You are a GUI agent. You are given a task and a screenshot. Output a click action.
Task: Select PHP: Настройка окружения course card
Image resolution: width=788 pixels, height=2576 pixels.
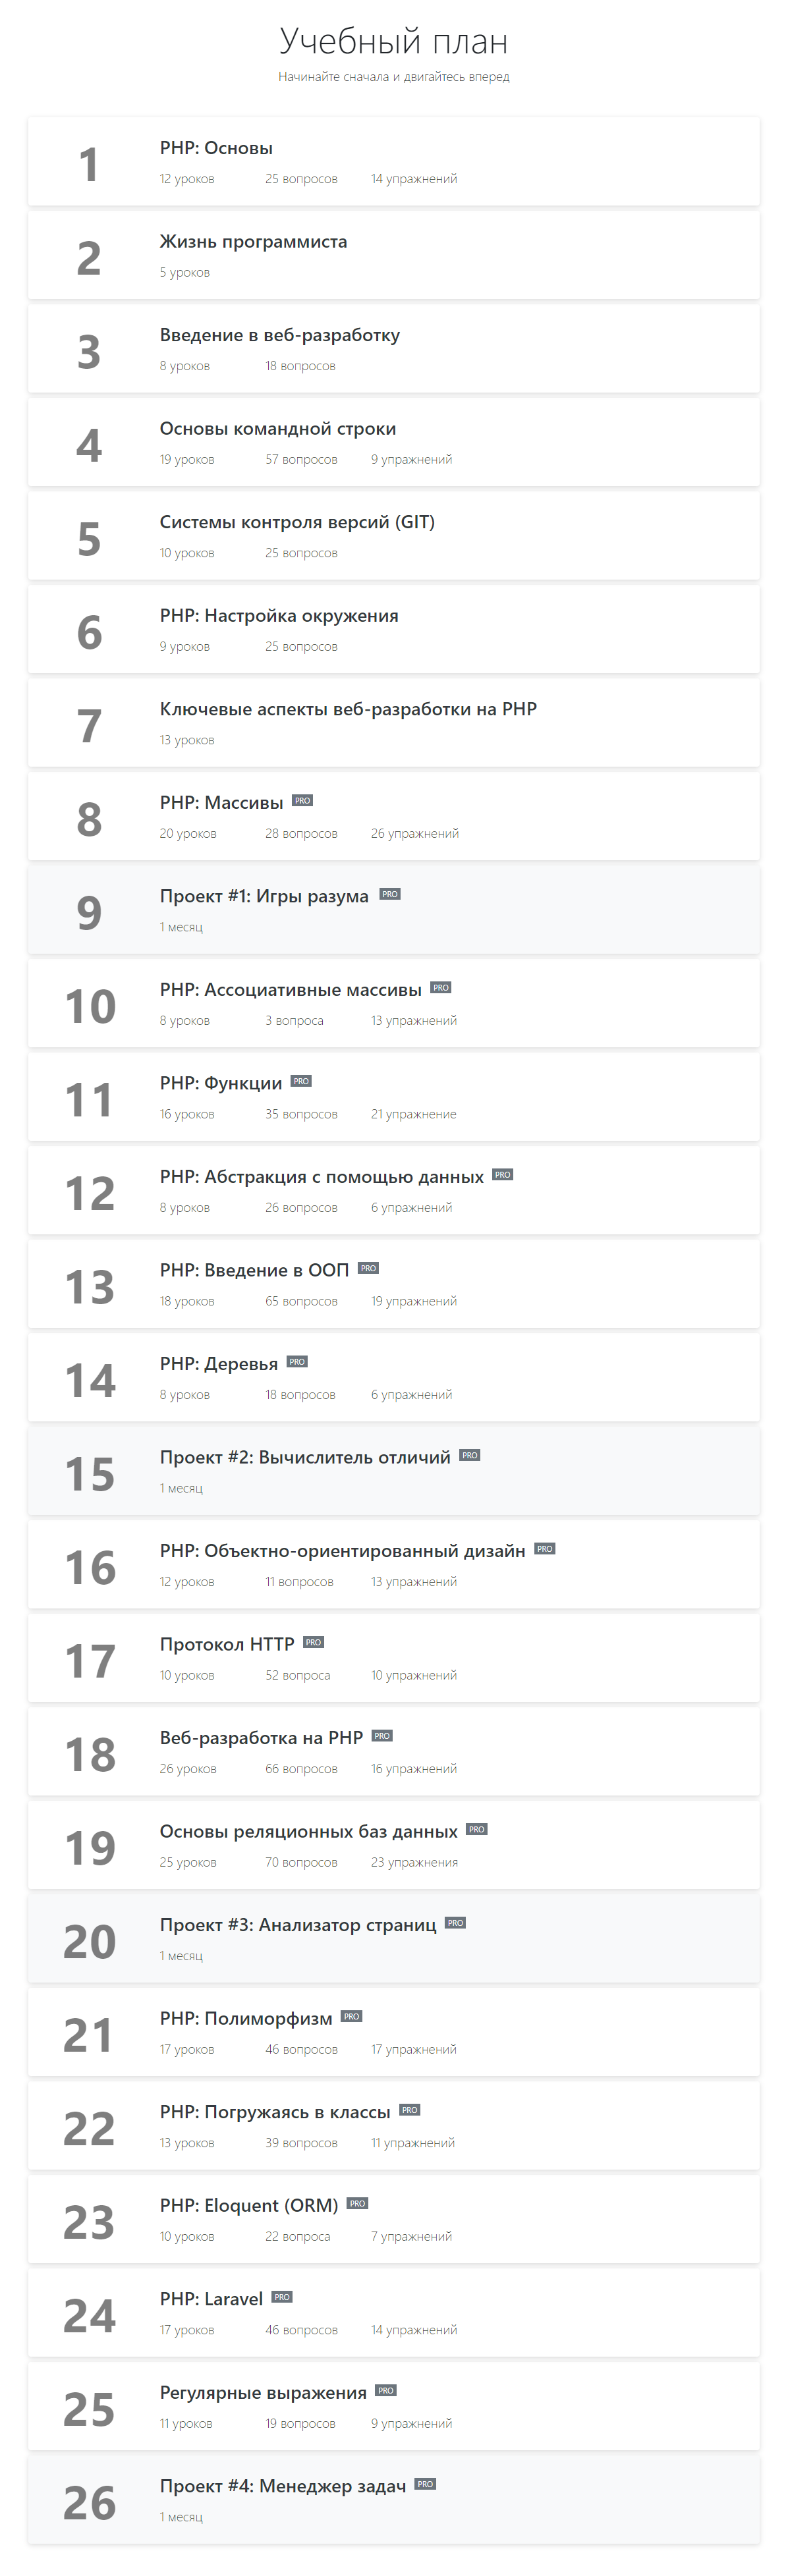[x=394, y=629]
